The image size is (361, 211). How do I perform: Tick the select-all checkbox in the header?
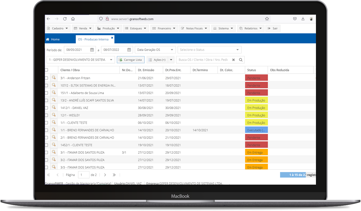[x=46, y=70]
